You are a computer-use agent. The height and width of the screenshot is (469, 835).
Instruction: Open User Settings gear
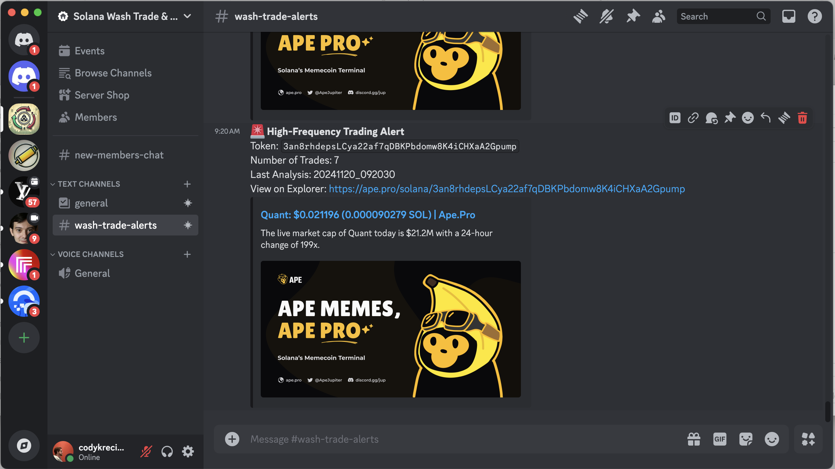188,451
